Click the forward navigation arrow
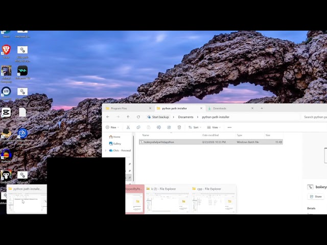Screen dimensions: 327x245 click(118, 117)
